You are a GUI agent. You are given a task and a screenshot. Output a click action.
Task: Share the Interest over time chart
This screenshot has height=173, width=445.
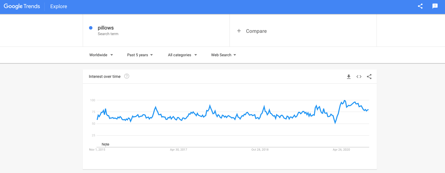click(369, 76)
